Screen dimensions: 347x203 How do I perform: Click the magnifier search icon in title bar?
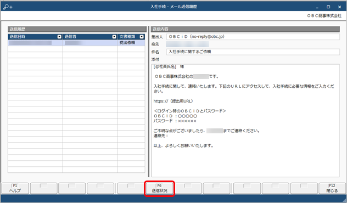[x=8, y=7]
